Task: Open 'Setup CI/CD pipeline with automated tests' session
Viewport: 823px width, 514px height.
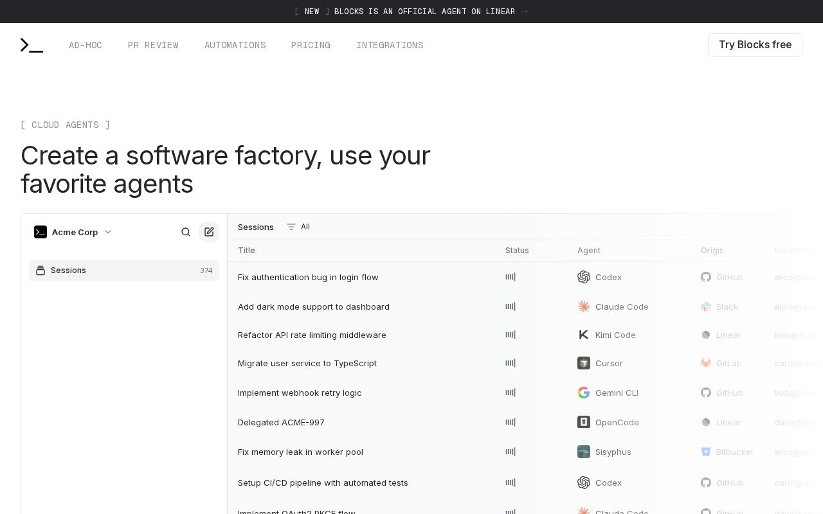Action: click(x=323, y=483)
